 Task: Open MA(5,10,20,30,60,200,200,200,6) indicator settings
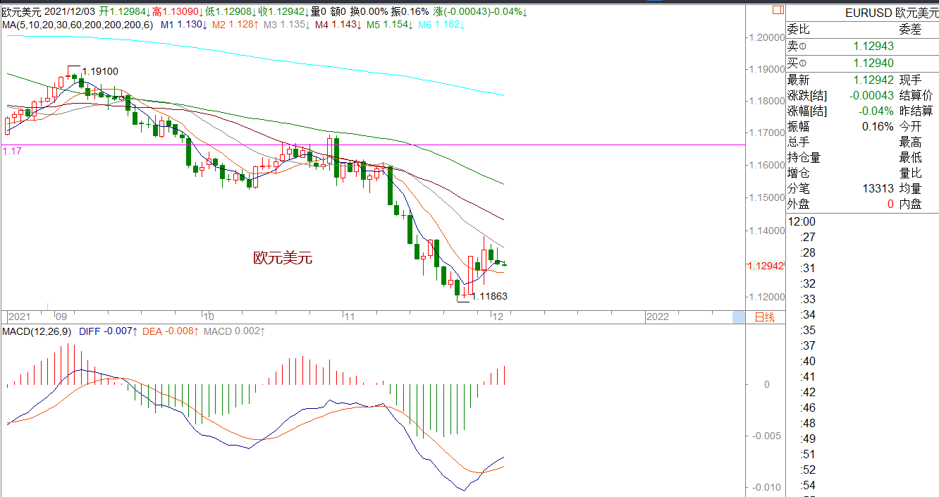tap(77, 25)
